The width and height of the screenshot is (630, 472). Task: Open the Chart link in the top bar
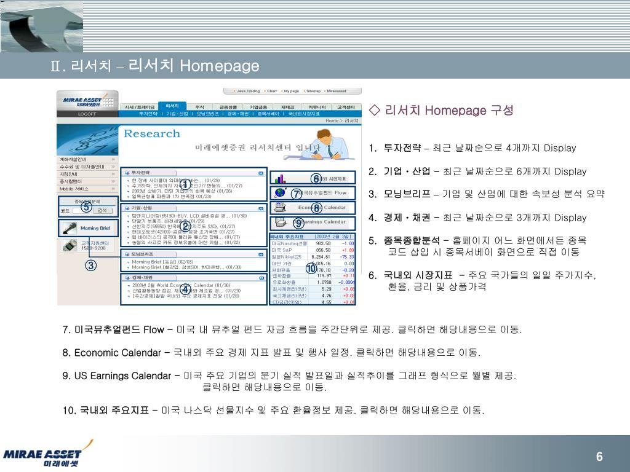coord(272,91)
